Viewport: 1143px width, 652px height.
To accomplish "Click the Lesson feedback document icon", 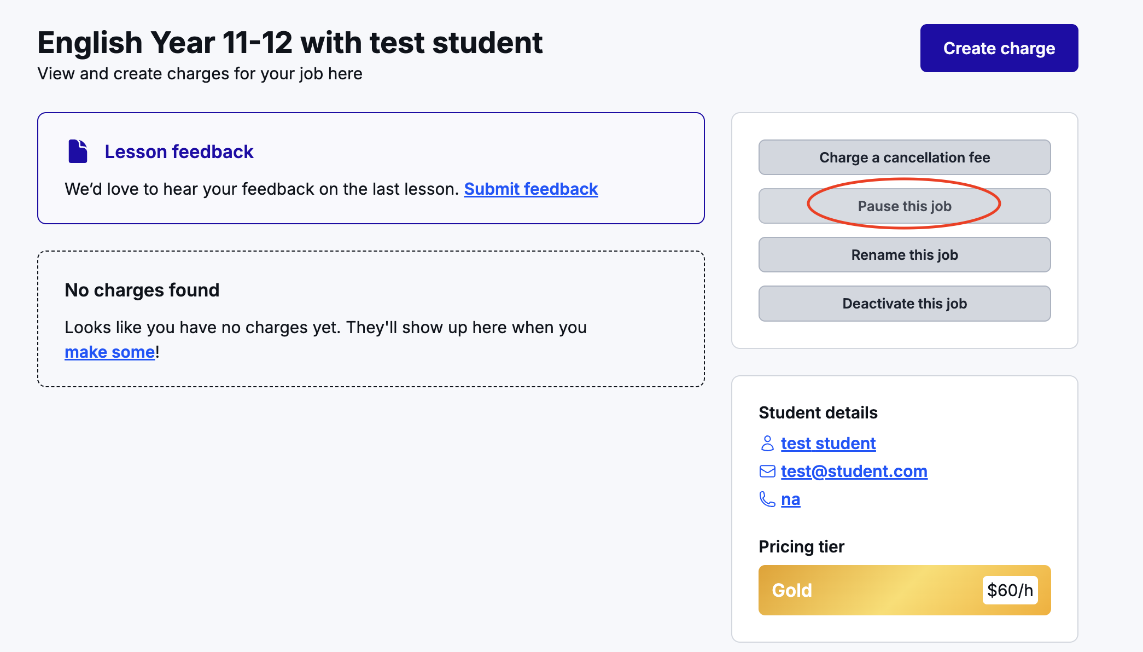I will tap(78, 152).
